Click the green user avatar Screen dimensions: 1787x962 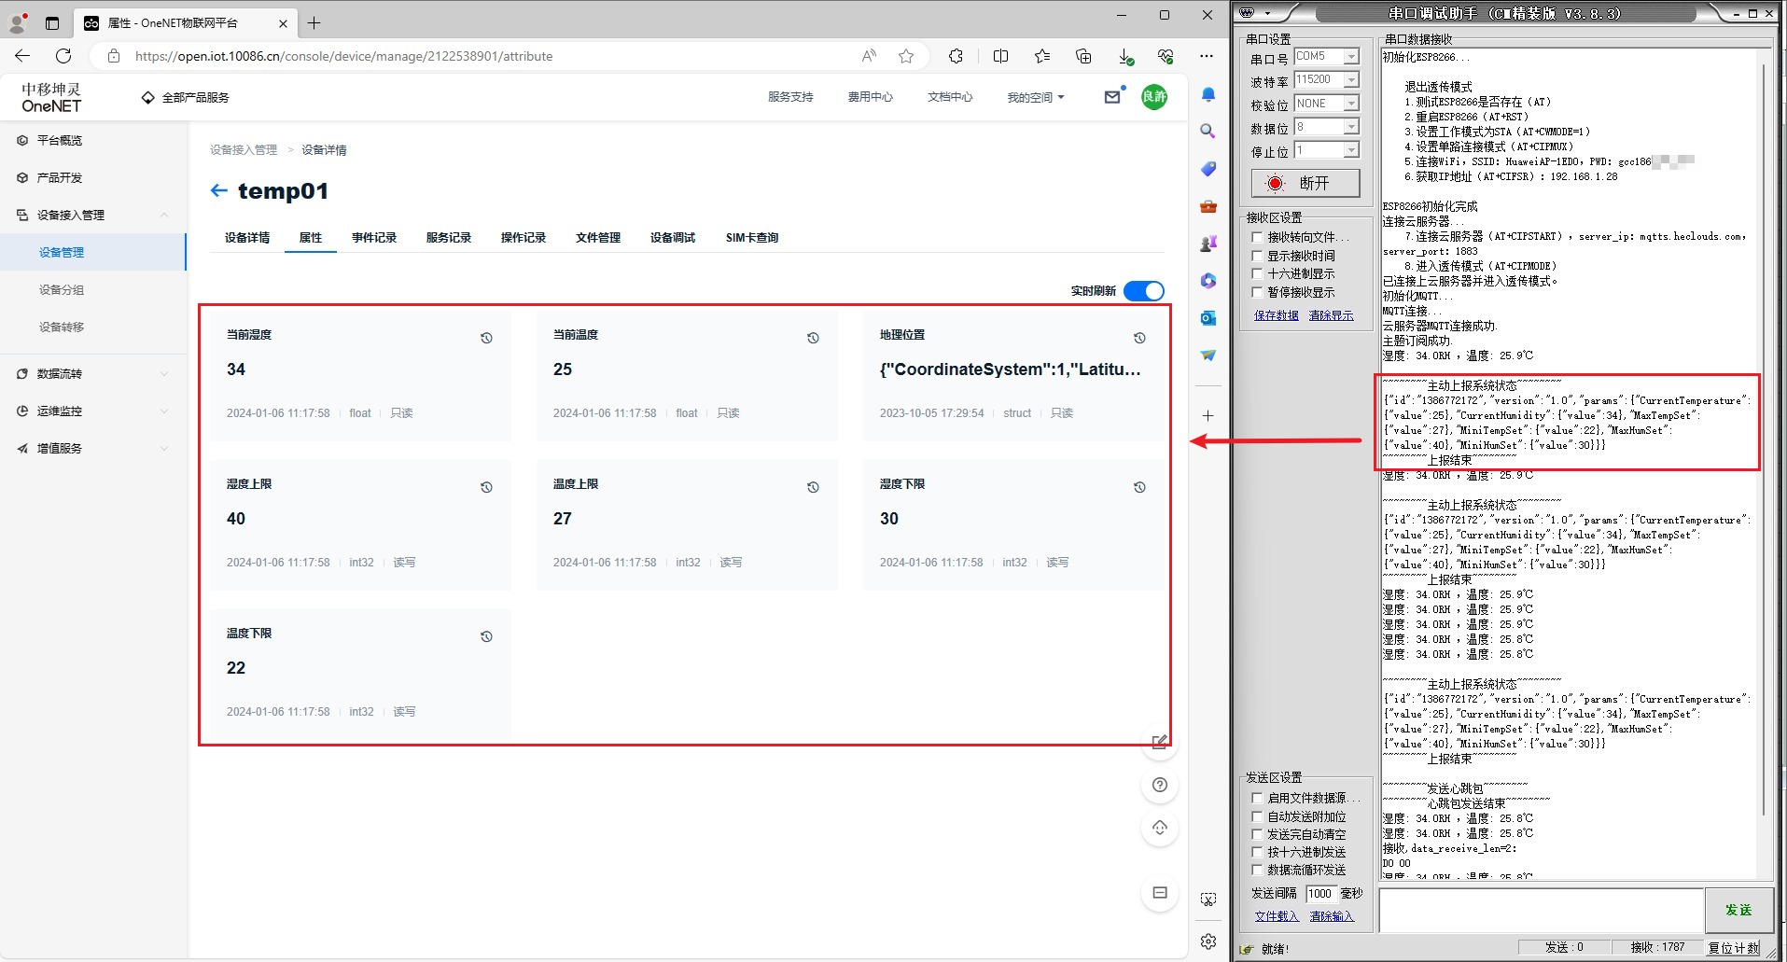click(1154, 97)
